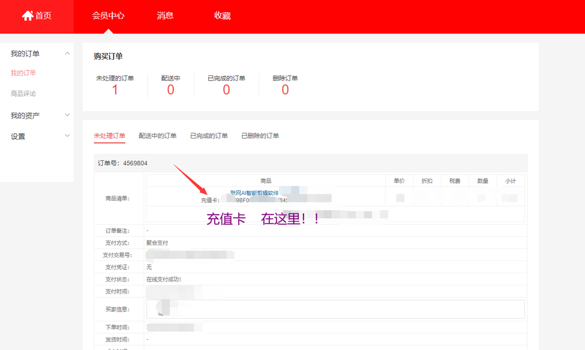Open the 联网AI智能数据软件 product link
This screenshot has width=585, height=350.
point(254,193)
